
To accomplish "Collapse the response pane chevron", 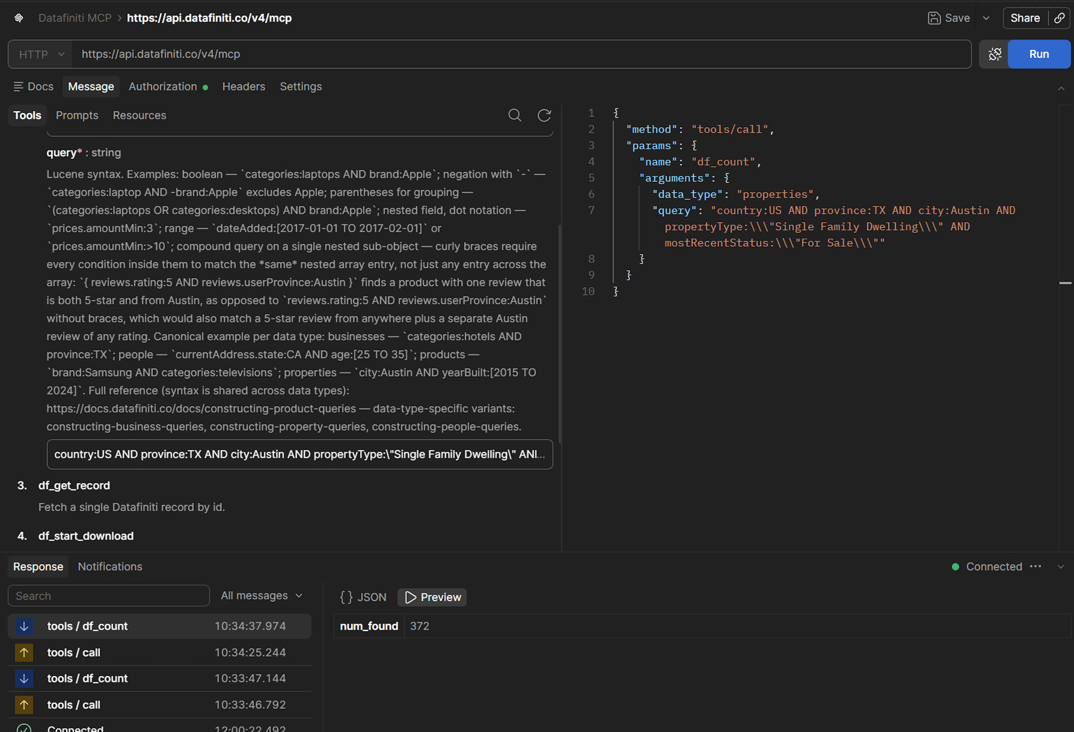I will pyautogui.click(x=1061, y=567).
